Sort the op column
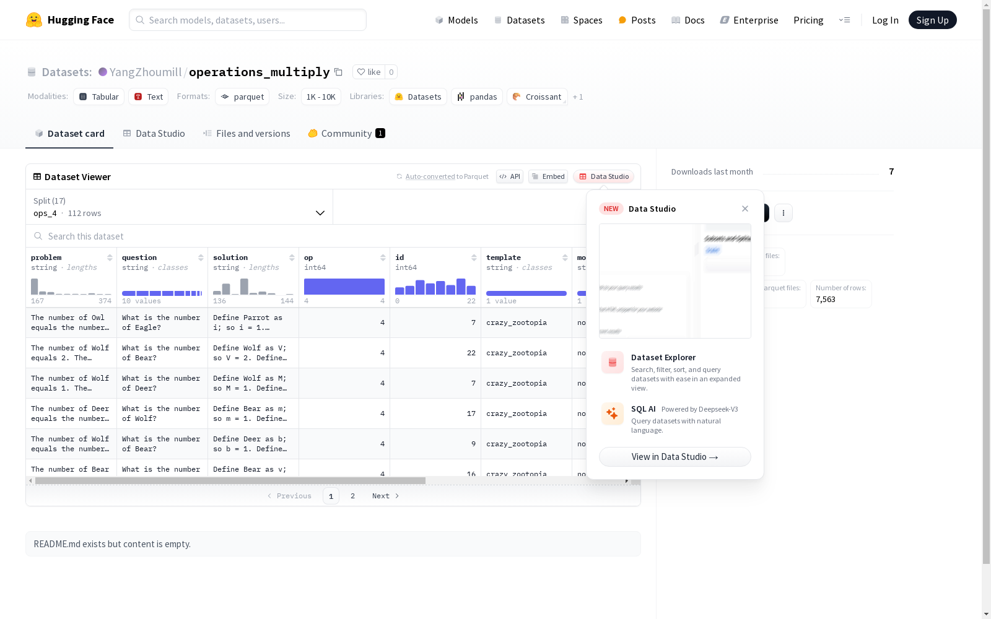 pos(383,258)
